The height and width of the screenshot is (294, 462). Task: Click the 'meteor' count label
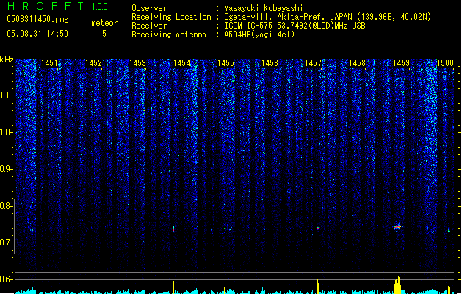pyautogui.click(x=104, y=23)
